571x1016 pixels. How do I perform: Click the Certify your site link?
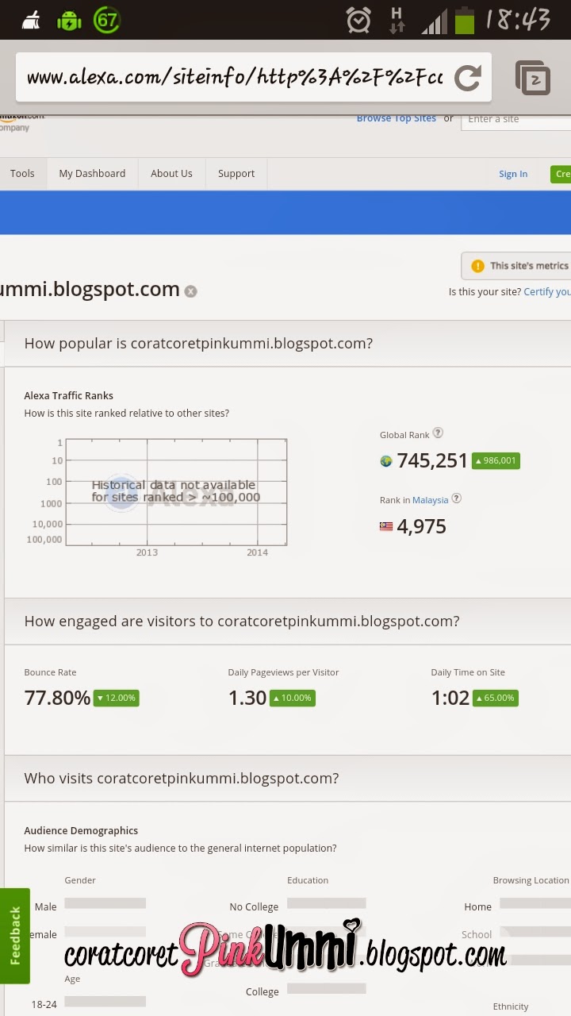point(546,292)
